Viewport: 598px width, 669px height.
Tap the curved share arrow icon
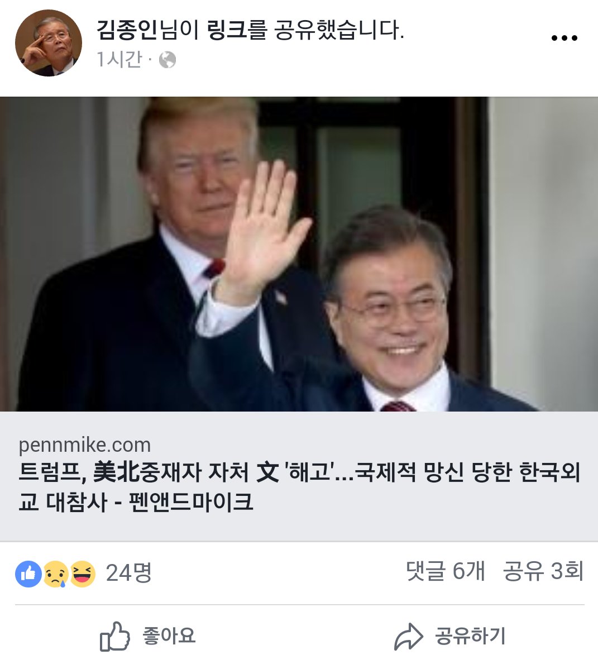tap(409, 637)
